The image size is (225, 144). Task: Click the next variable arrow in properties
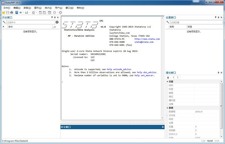pos(178,77)
